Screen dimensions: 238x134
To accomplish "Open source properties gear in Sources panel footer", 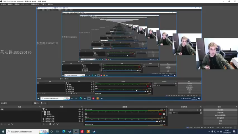I will tap(50, 124).
